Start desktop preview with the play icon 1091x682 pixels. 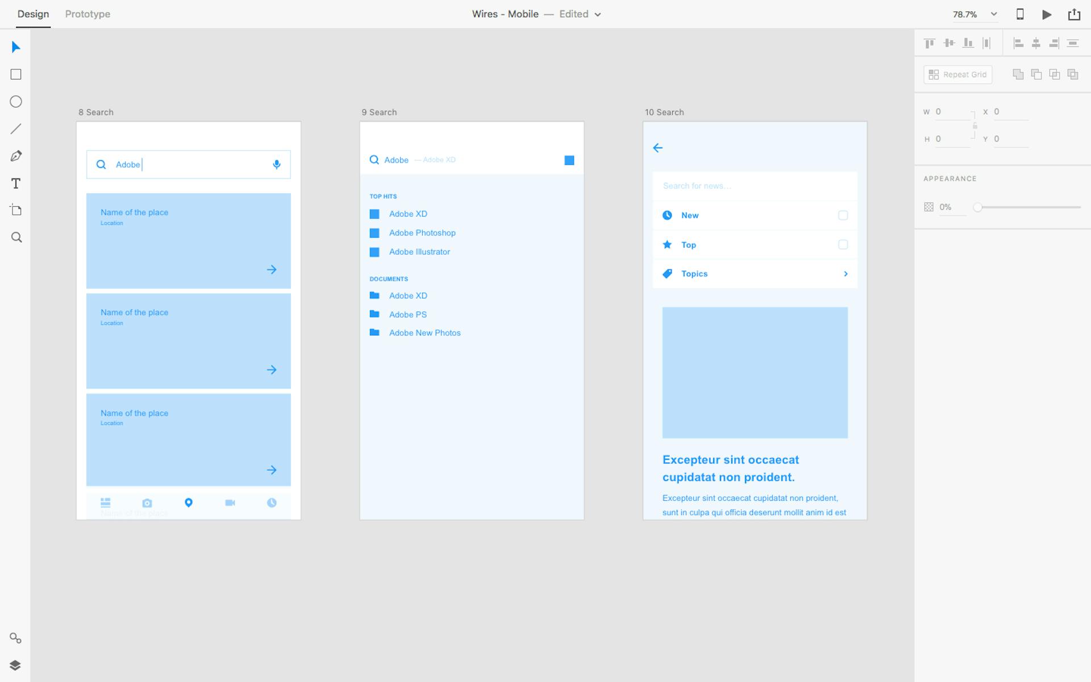click(1046, 14)
